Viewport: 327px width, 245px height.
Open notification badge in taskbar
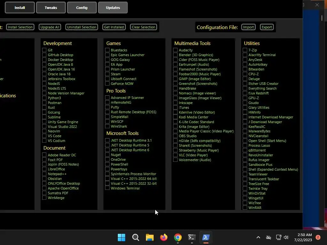point(318,237)
